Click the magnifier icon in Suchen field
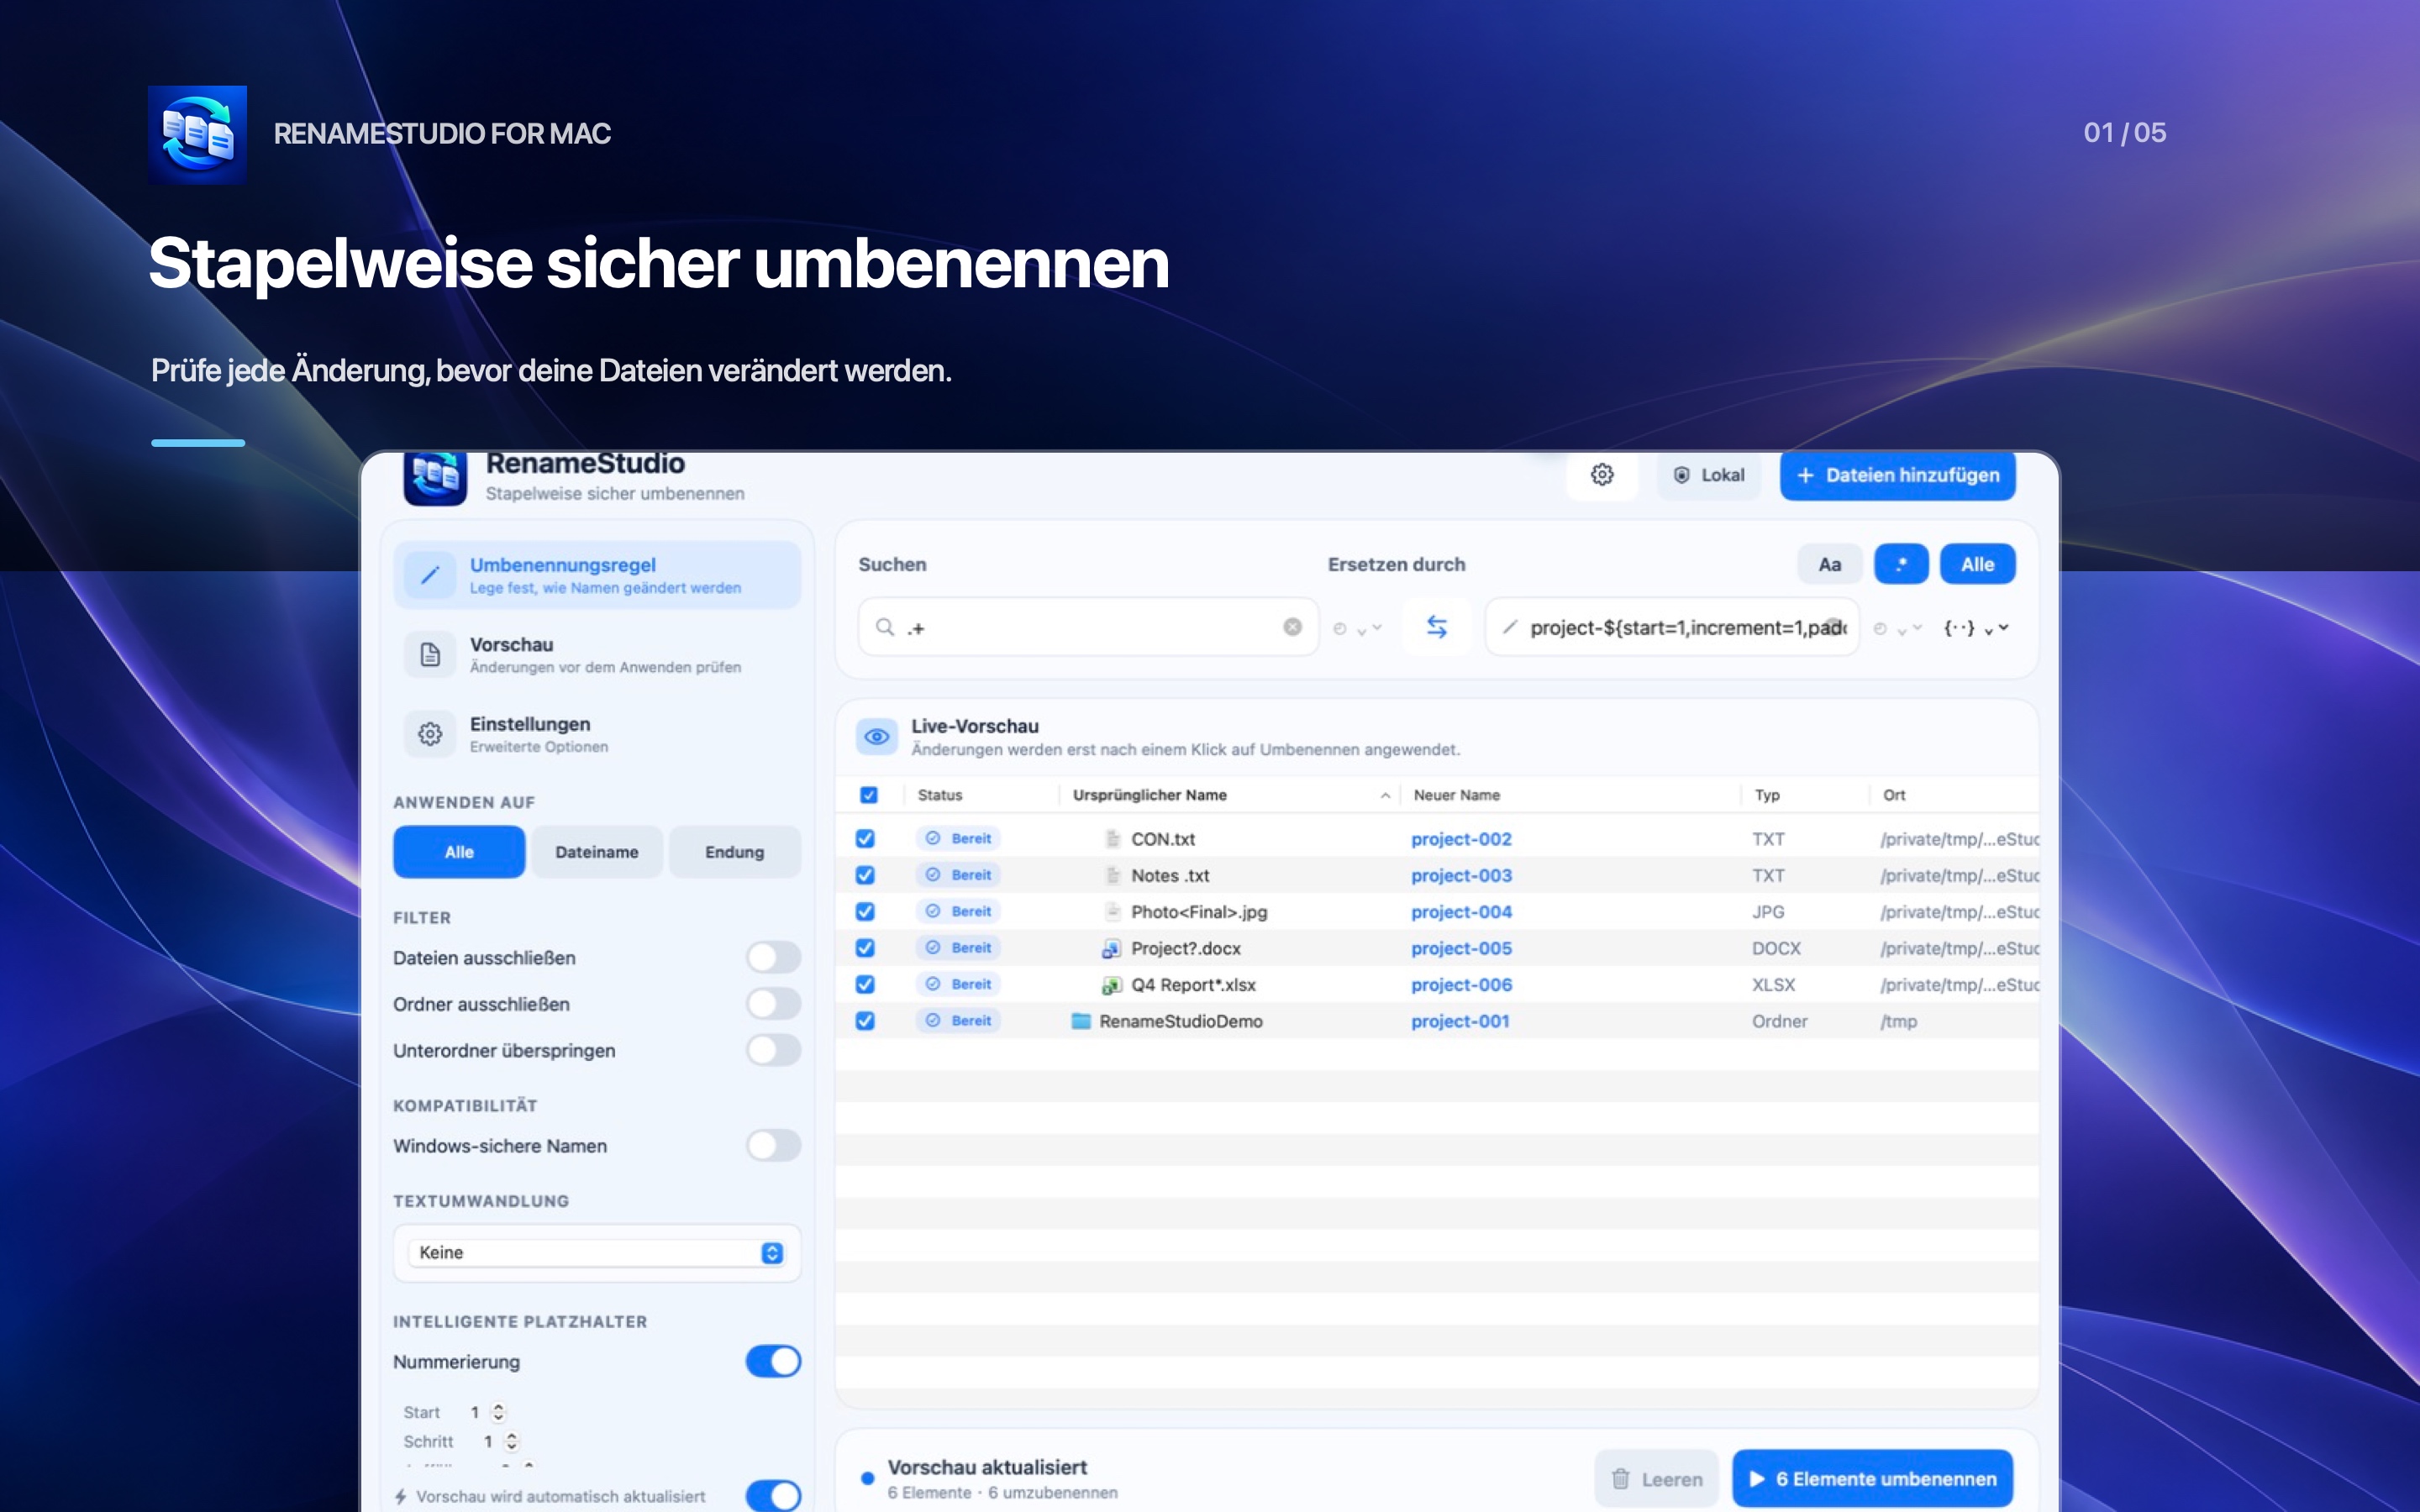The height and width of the screenshot is (1512, 2420). (884, 627)
